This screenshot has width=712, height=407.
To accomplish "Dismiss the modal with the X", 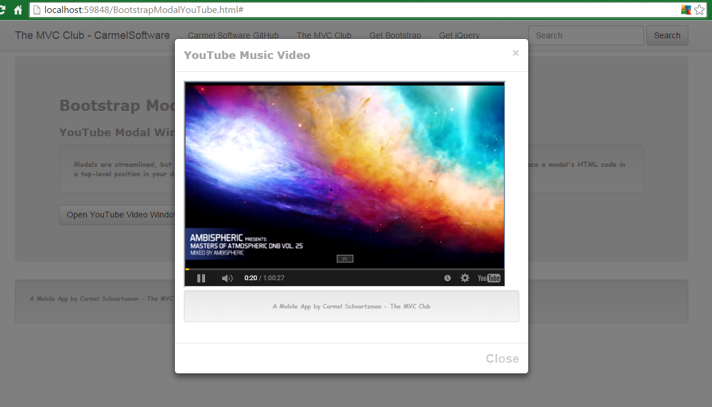I will click(x=515, y=53).
